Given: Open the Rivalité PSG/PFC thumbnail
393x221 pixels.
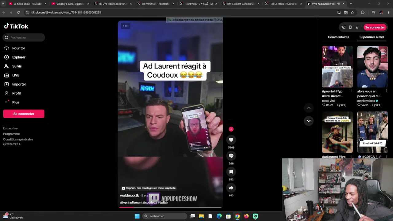Looking at the screenshot, I should click(372, 132).
